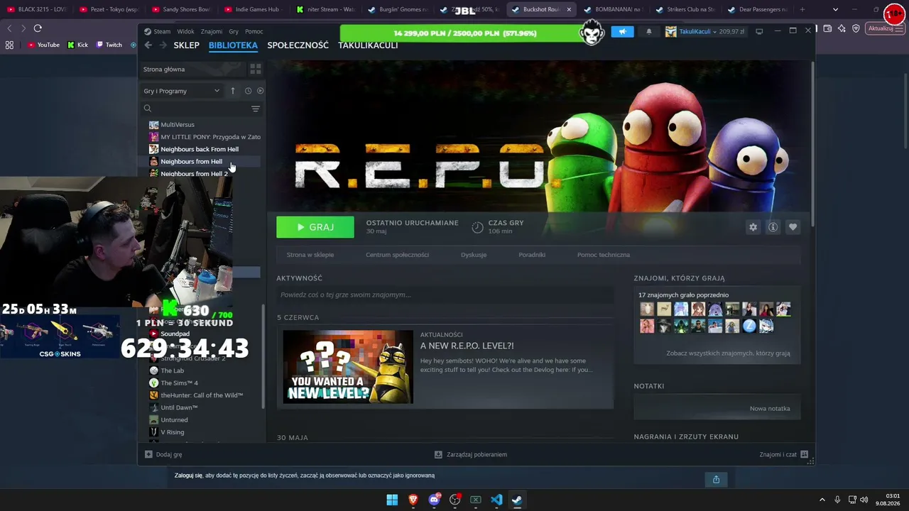Open Pomoc techniczna link
The image size is (909, 511).
click(604, 255)
